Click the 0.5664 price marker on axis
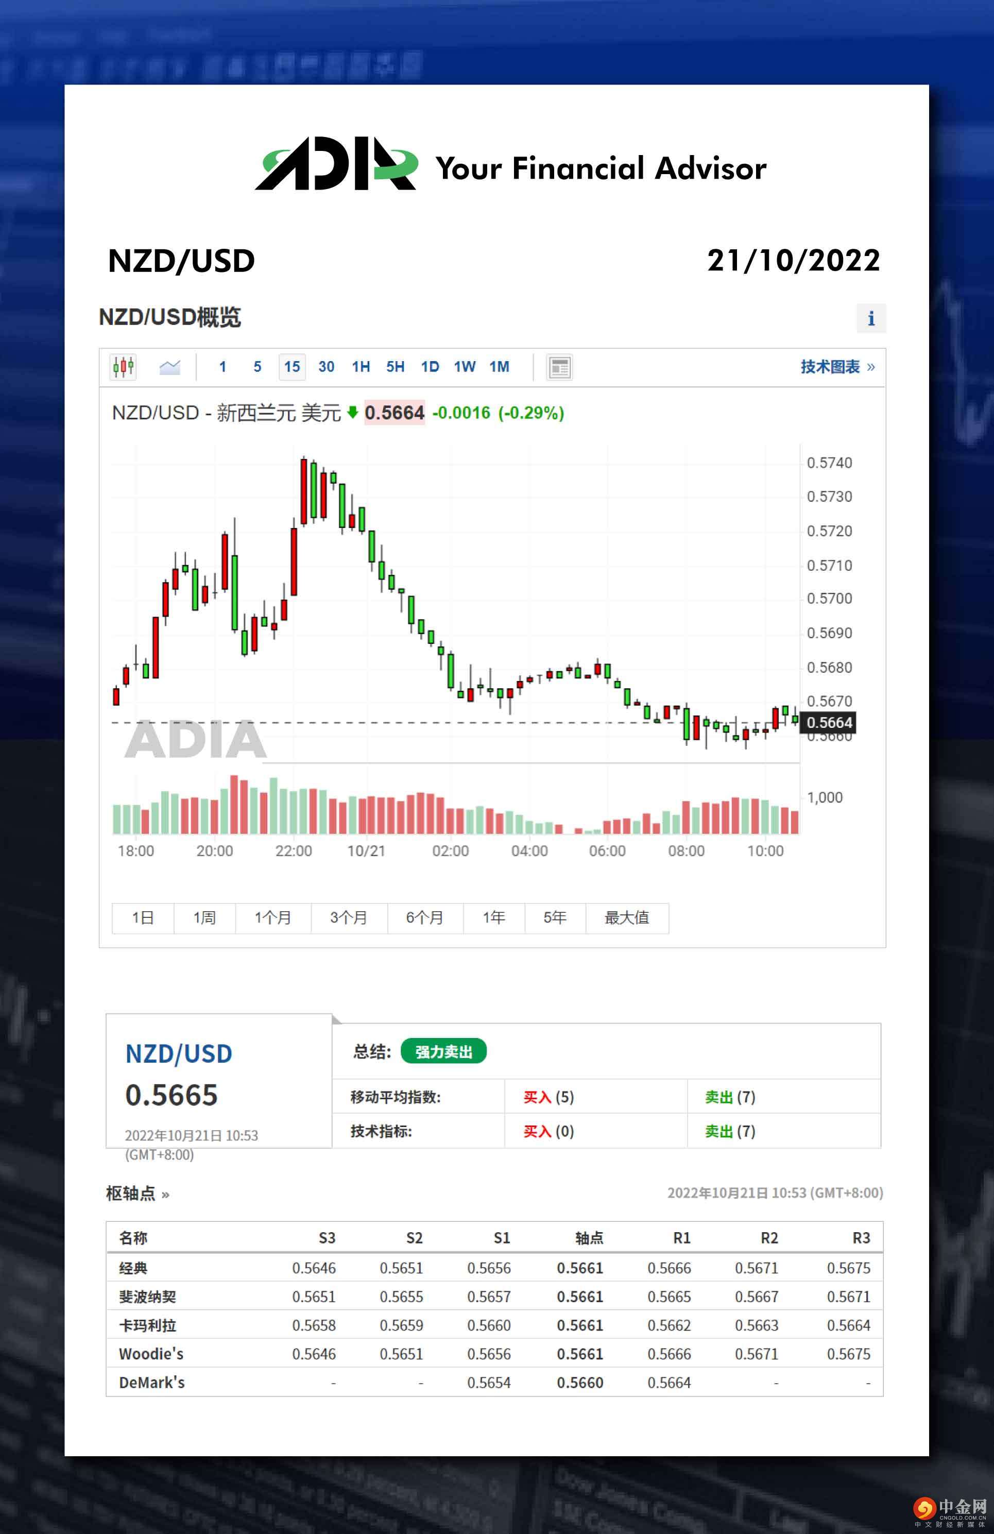Image resolution: width=994 pixels, height=1534 pixels. coord(828,723)
